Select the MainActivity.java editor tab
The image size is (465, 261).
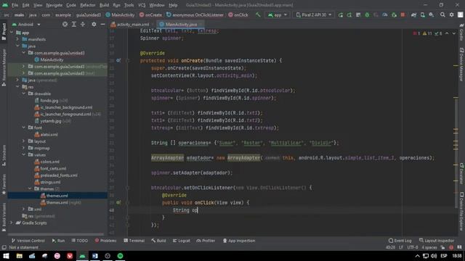click(x=181, y=24)
